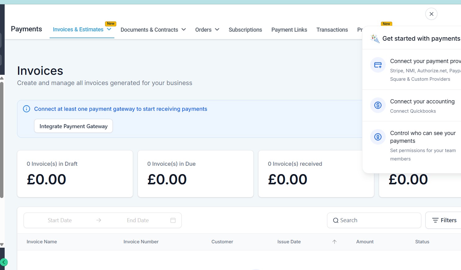Click the accounting dollar icon
461x270 pixels.
[378, 105]
